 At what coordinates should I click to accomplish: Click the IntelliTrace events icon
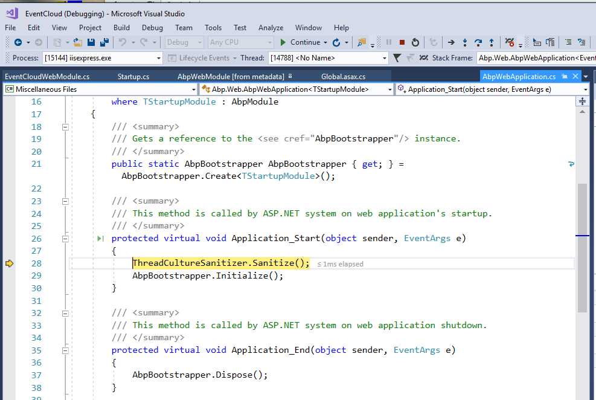[510, 42]
